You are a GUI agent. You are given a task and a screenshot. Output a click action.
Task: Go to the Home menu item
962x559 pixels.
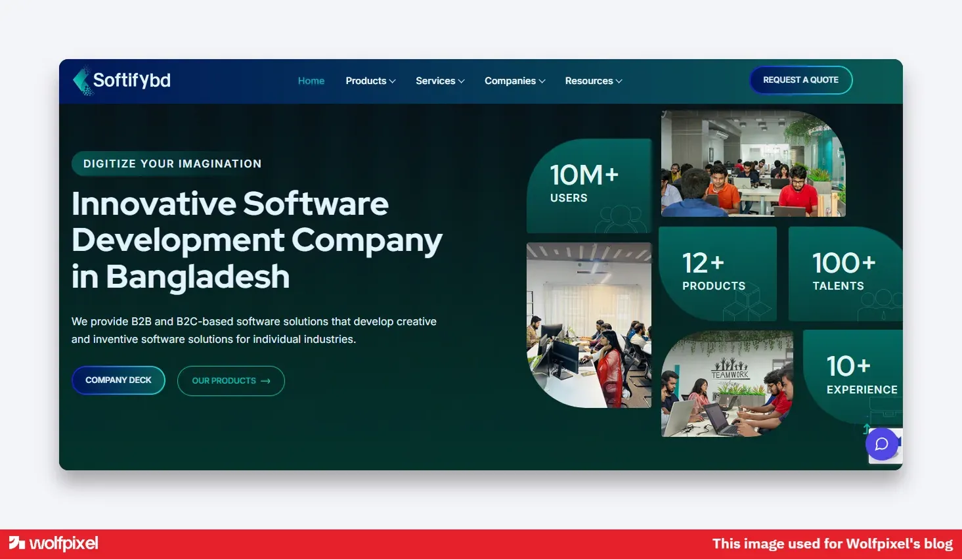(311, 81)
